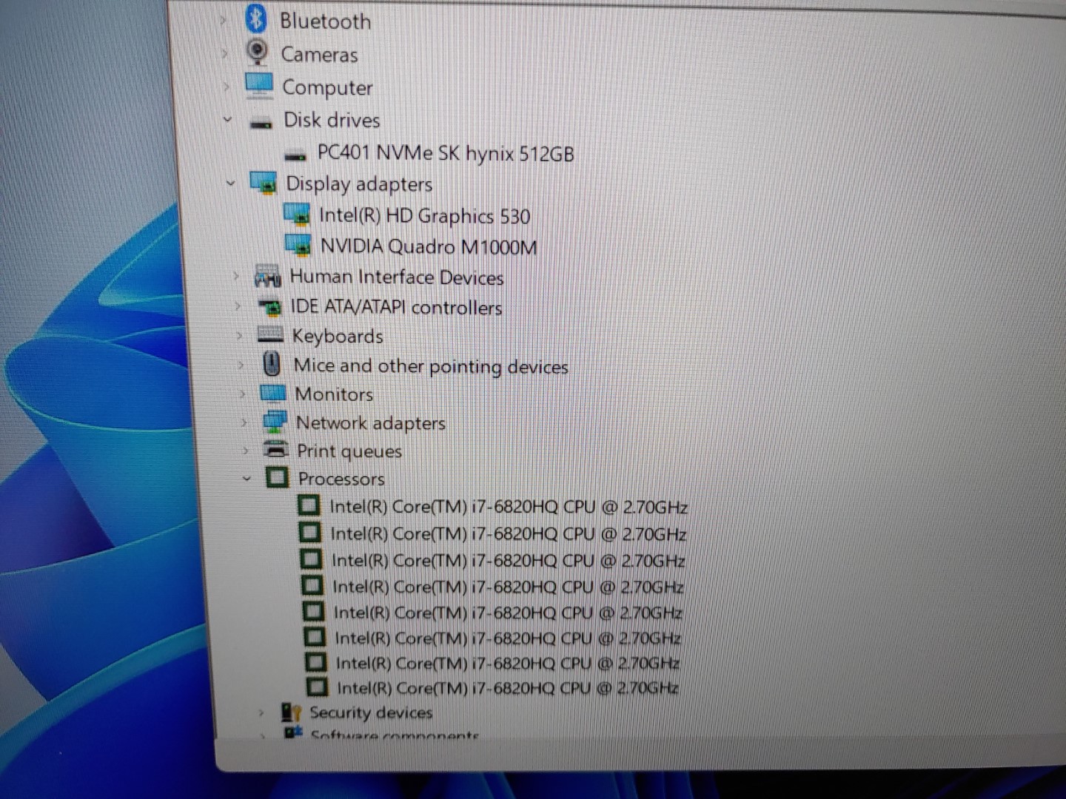Click the NVIDIA Quadro M1000M icon
The image size is (1066, 799).
tap(298, 246)
